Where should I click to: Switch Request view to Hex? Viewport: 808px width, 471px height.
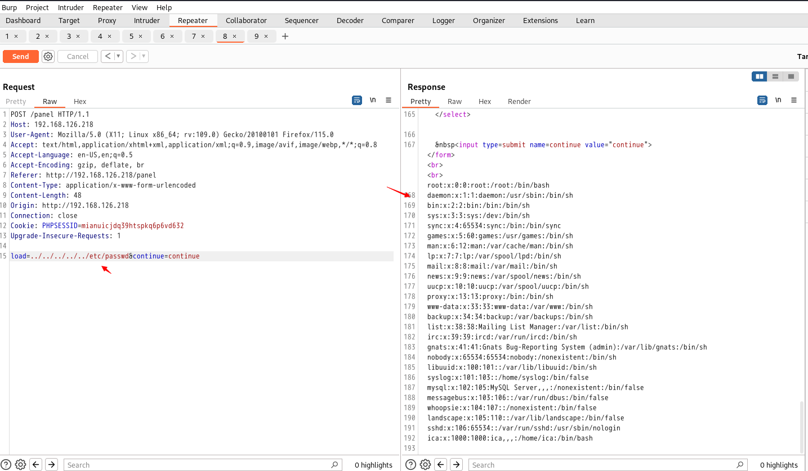point(80,101)
